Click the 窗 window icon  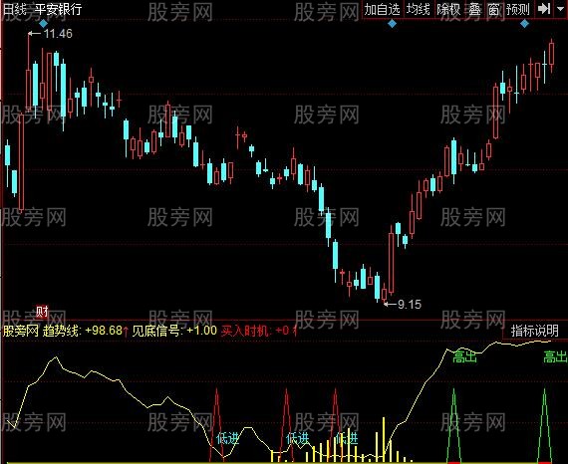(x=493, y=9)
